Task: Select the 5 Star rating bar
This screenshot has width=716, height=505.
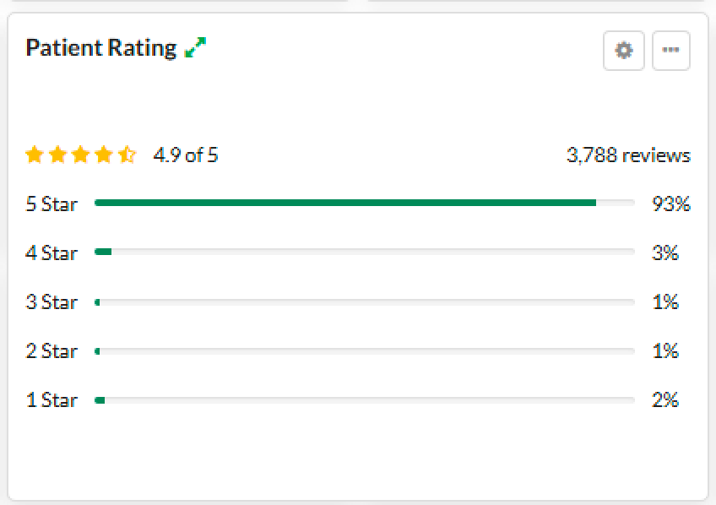Action: [x=364, y=203]
